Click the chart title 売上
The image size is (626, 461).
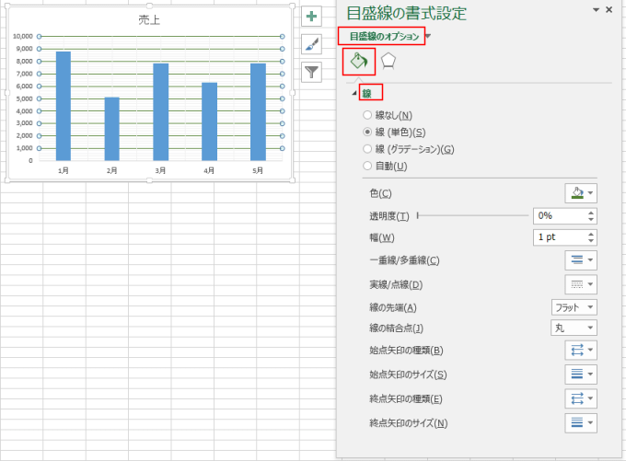coord(149,20)
